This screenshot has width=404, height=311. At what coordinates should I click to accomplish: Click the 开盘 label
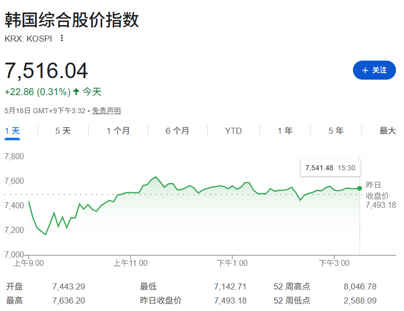click(x=15, y=286)
